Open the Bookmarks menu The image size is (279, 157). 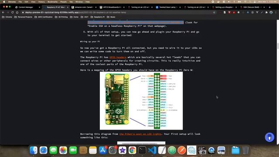(52, 2)
